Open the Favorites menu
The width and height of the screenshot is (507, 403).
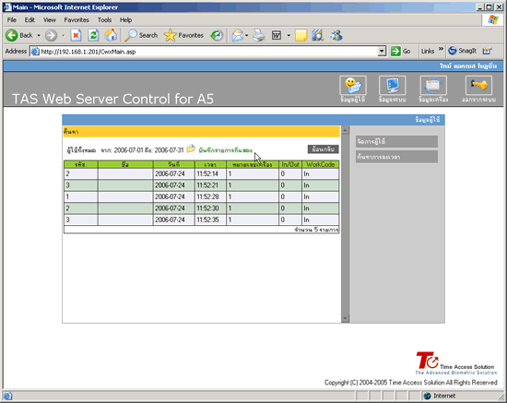pos(77,20)
